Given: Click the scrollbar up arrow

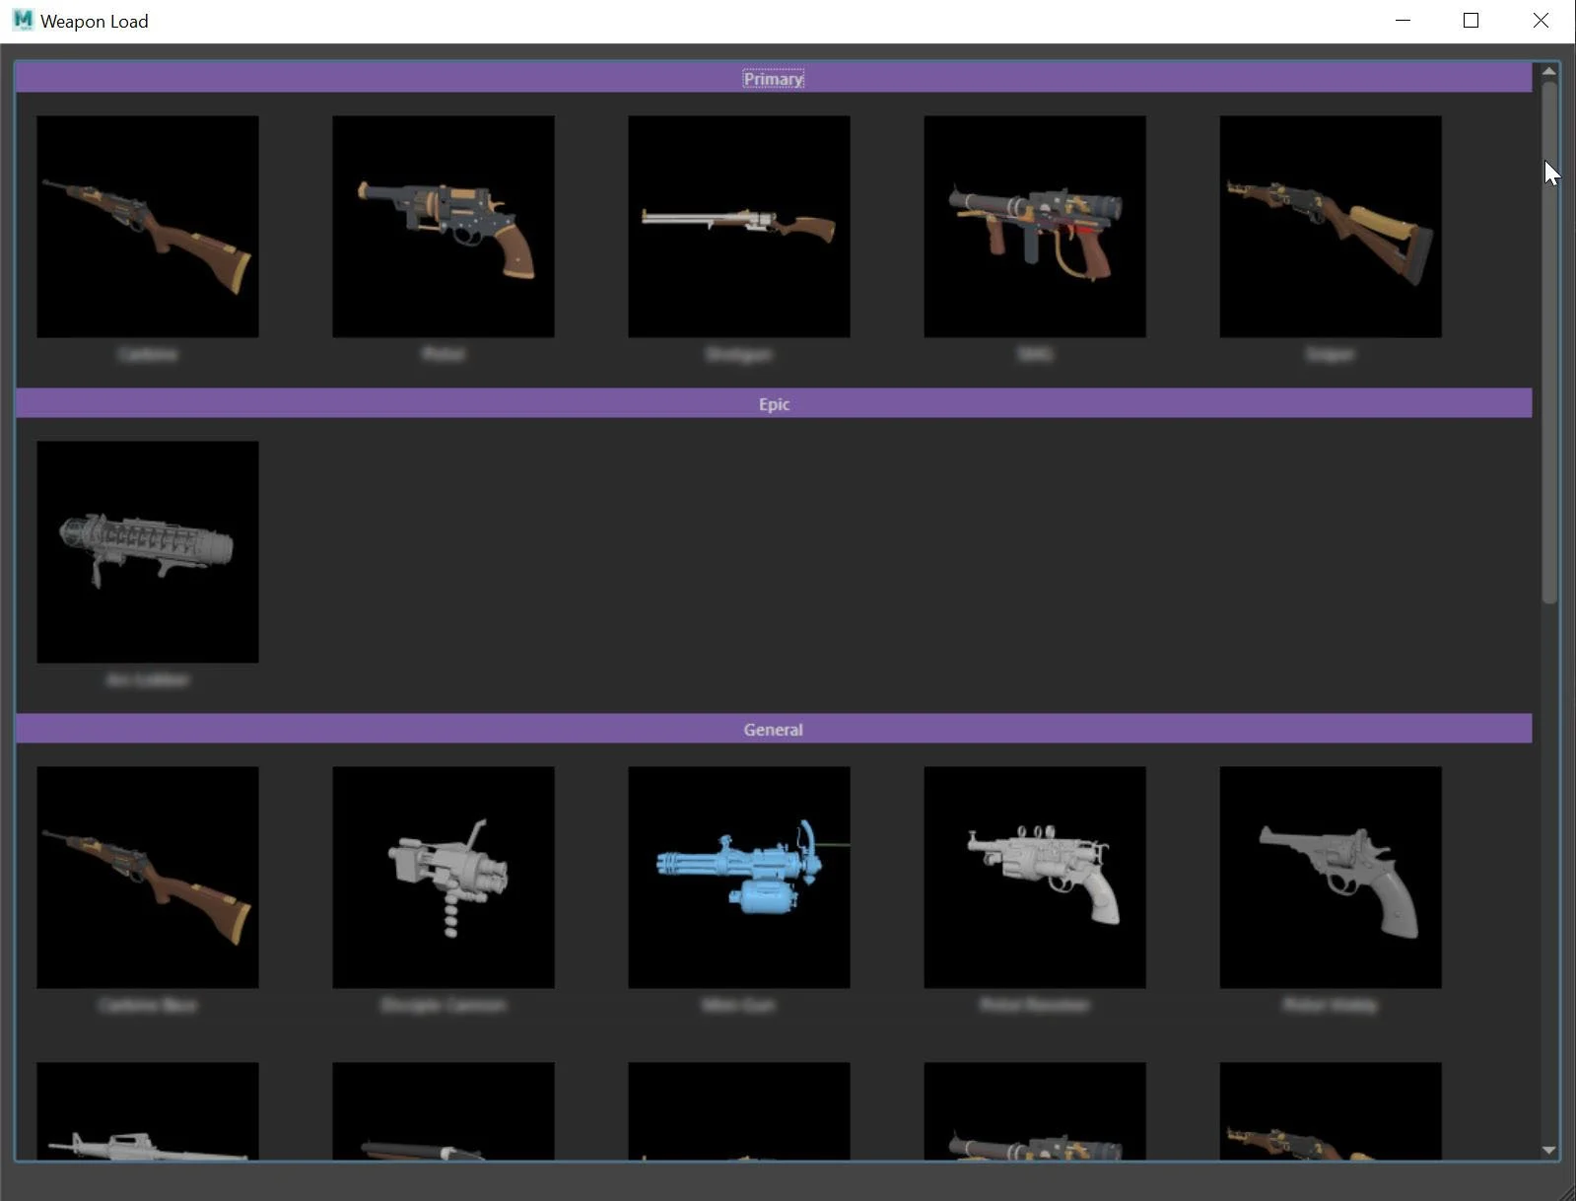Looking at the screenshot, I should (1548, 71).
